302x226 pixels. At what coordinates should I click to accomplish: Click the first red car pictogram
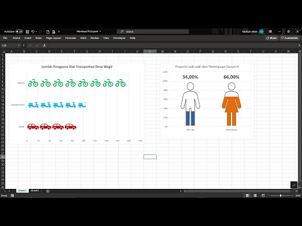point(33,126)
